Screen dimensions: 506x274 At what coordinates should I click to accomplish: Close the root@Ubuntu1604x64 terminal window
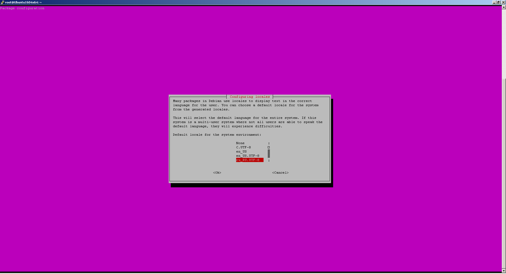click(x=503, y=2)
